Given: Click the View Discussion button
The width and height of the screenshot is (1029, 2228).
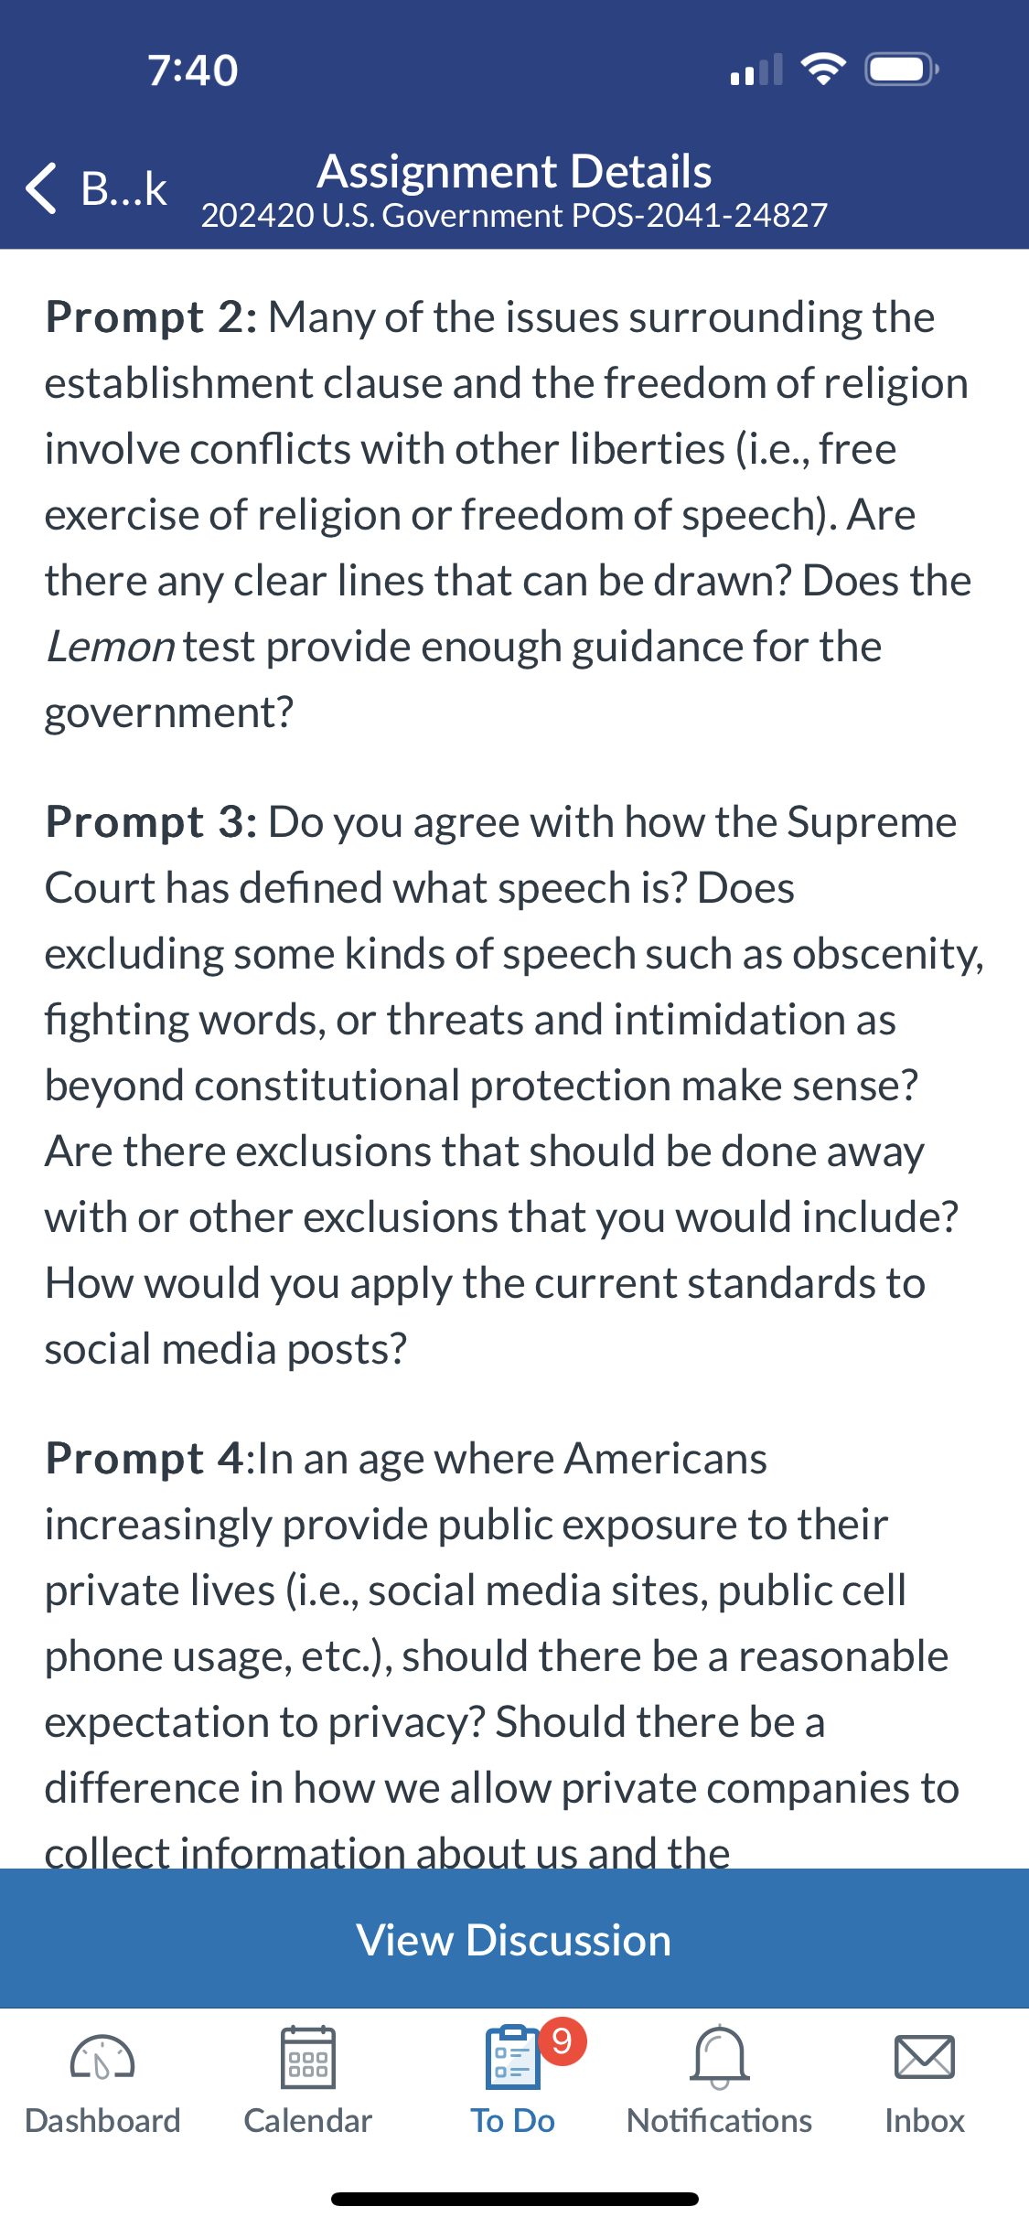Looking at the screenshot, I should point(514,1939).
